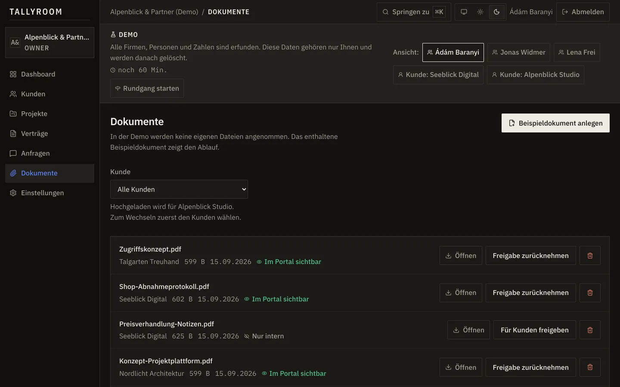The width and height of the screenshot is (620, 387).
Task: Switch view to Jonas Widmer
Action: [x=519, y=52]
